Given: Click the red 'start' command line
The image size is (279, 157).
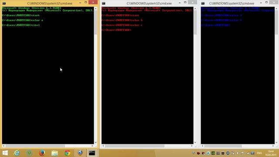Looking at the screenshot, I should point(120,15).
